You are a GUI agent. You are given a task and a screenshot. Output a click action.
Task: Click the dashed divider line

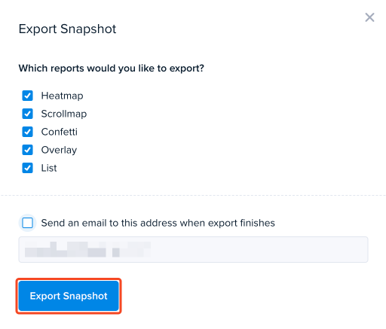pos(193,195)
